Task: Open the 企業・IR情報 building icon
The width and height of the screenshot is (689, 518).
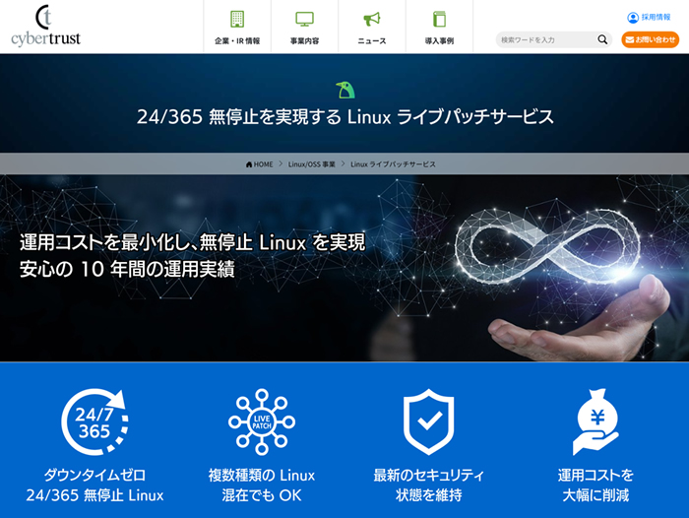Action: pyautogui.click(x=237, y=19)
